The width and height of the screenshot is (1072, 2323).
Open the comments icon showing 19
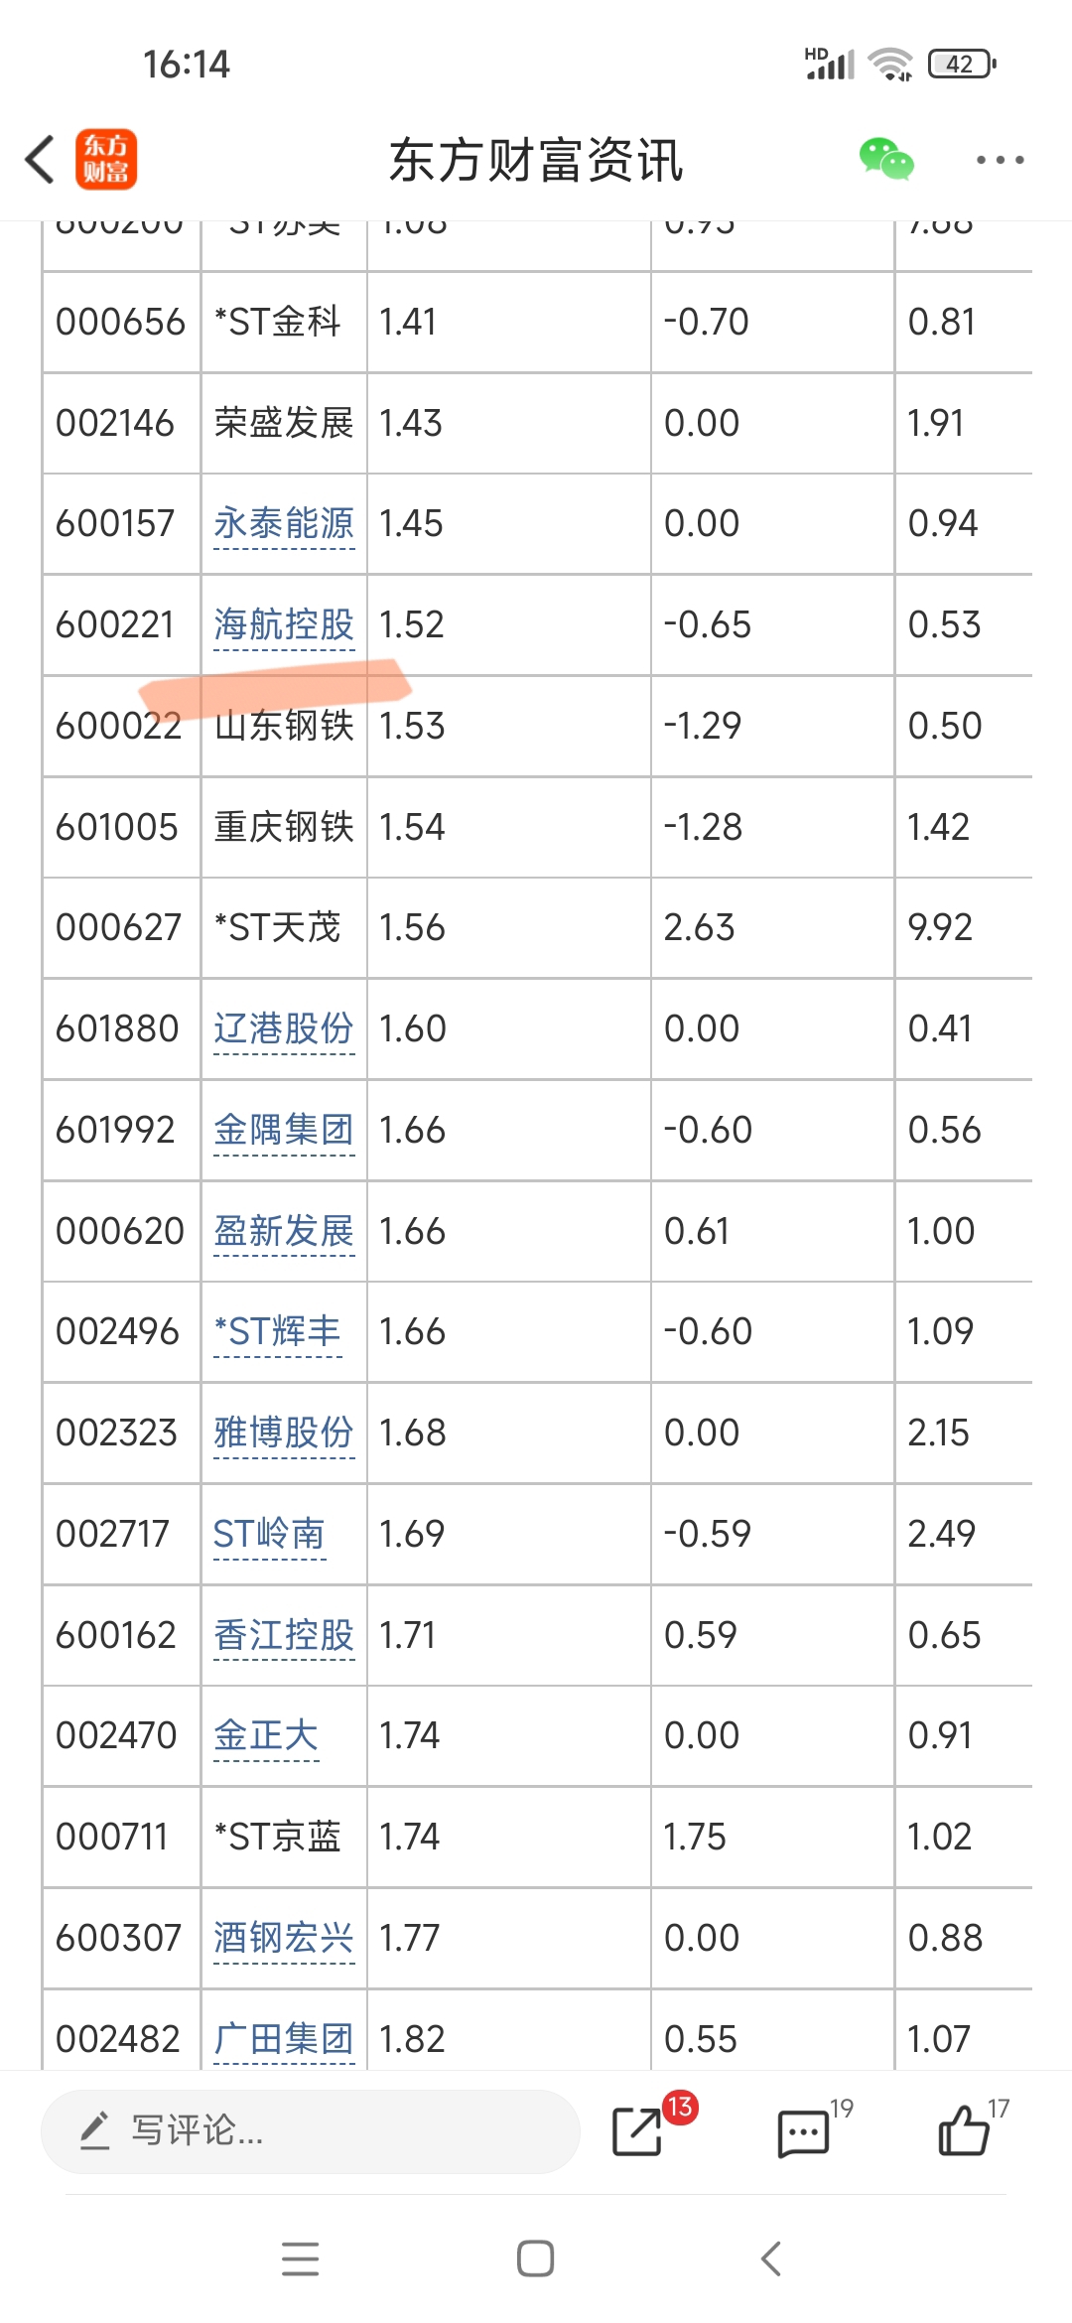tap(803, 2132)
